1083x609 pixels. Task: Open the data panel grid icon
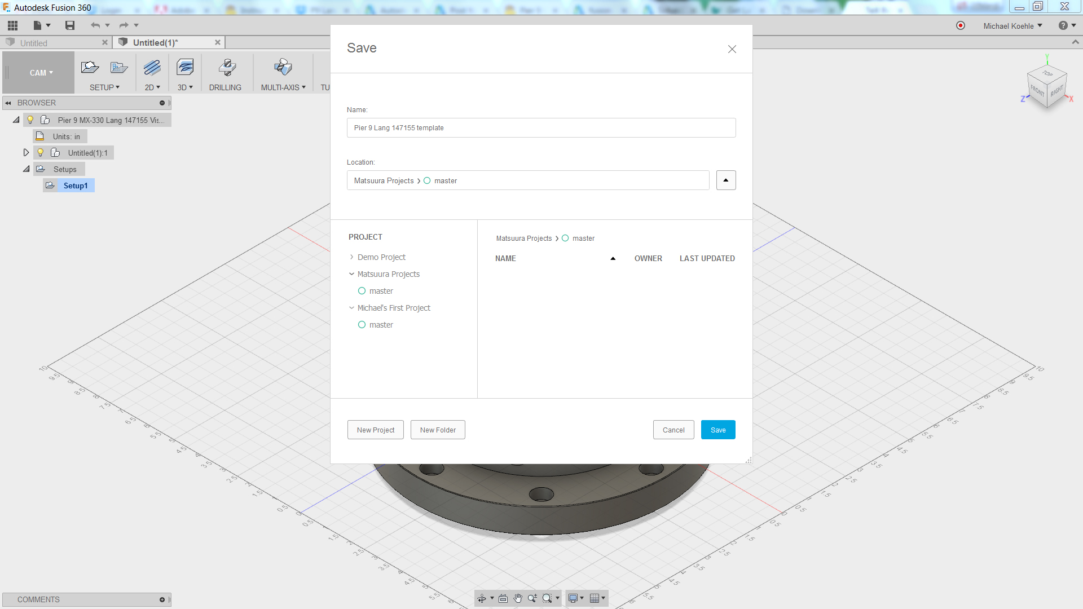pyautogui.click(x=12, y=25)
